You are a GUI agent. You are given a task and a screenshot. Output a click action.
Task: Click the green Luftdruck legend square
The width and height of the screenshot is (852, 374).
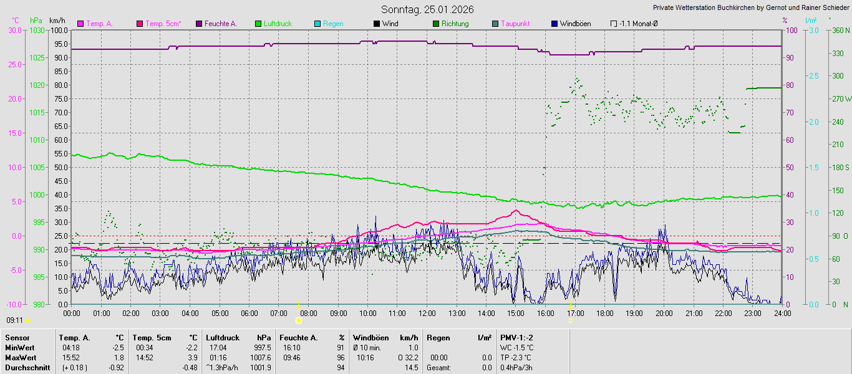(258, 24)
